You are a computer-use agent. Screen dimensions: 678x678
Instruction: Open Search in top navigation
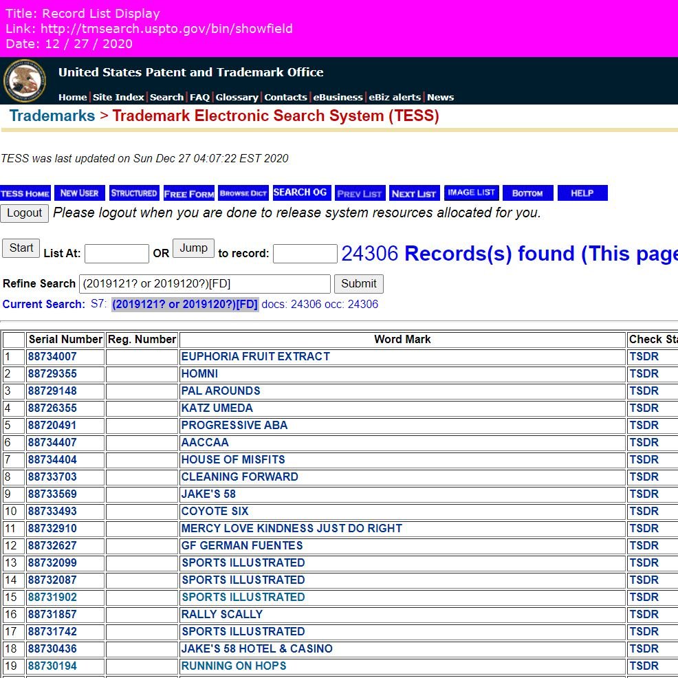(x=166, y=97)
